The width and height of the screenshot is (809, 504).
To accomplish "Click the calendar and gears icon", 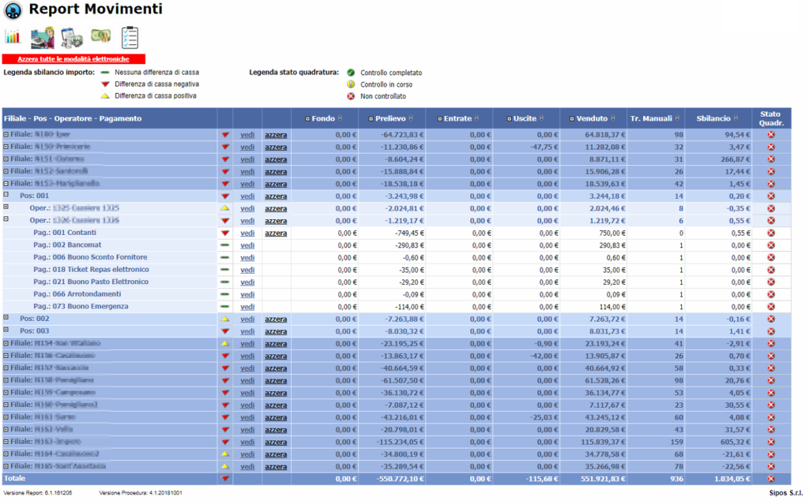I will click(x=72, y=37).
